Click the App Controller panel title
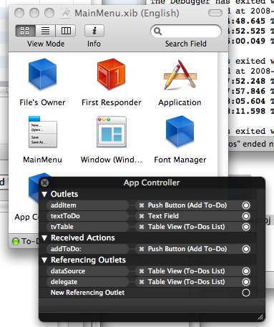Screen dimensions: 274x327 (152, 182)
